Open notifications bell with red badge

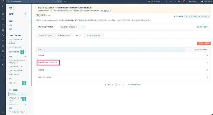[x=183, y=1]
